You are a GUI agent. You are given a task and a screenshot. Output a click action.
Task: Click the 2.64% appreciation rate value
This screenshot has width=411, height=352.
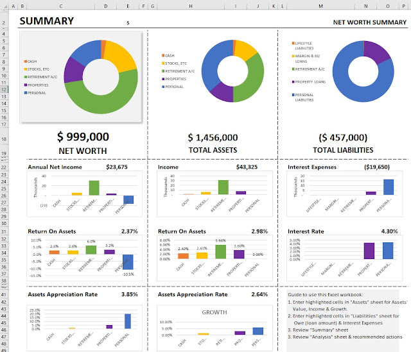(x=259, y=294)
